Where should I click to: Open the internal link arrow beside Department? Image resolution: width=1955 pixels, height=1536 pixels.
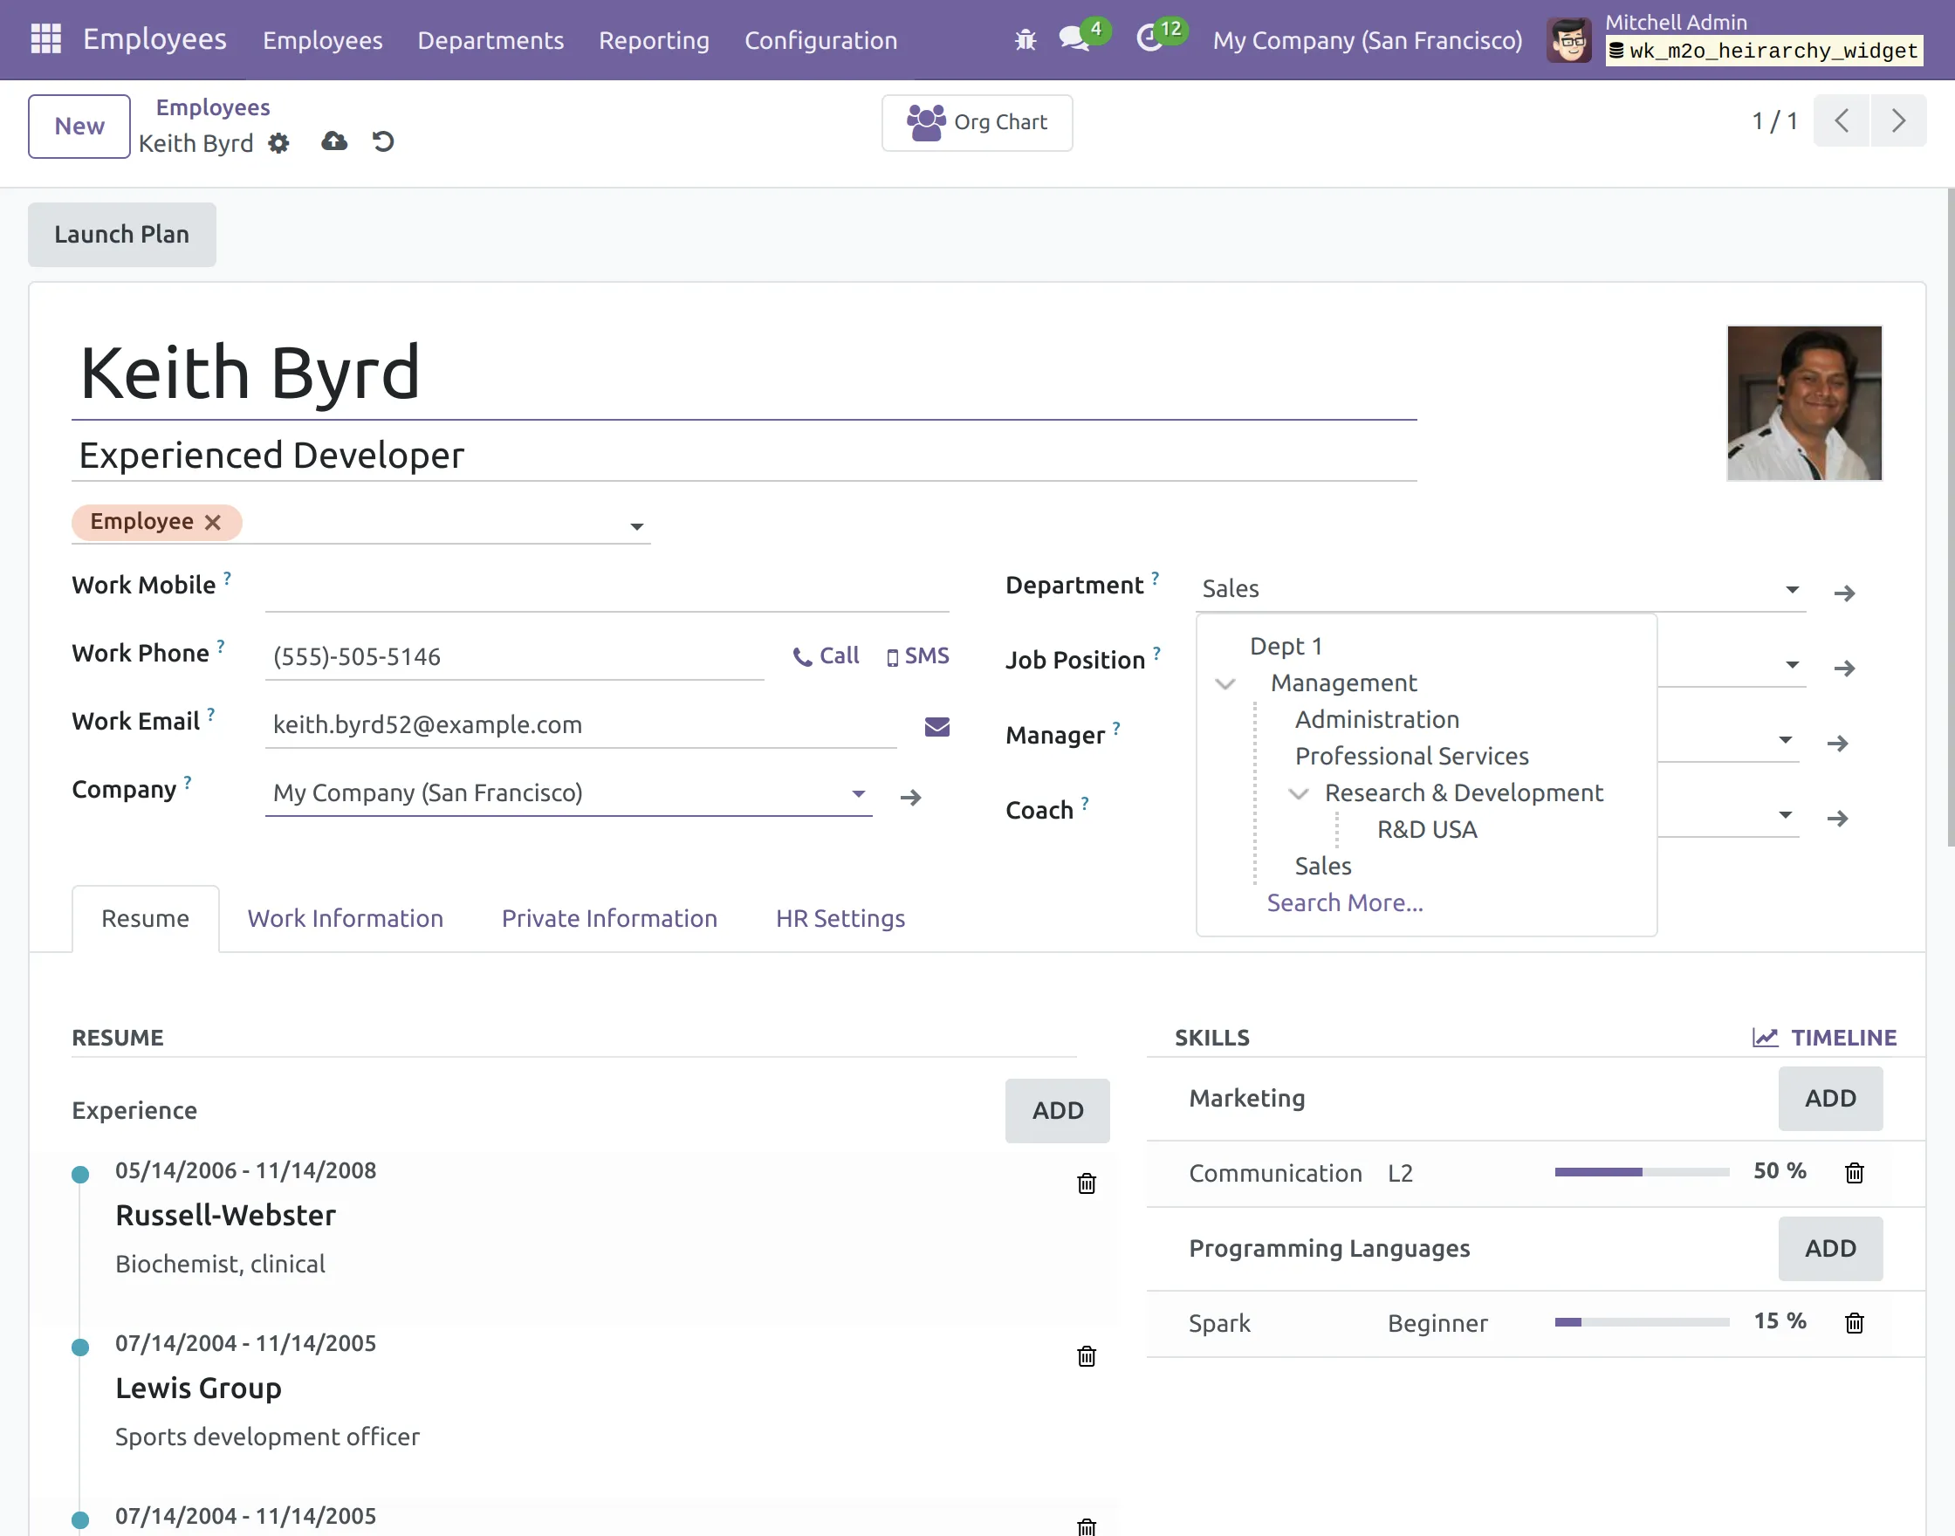(x=1846, y=593)
